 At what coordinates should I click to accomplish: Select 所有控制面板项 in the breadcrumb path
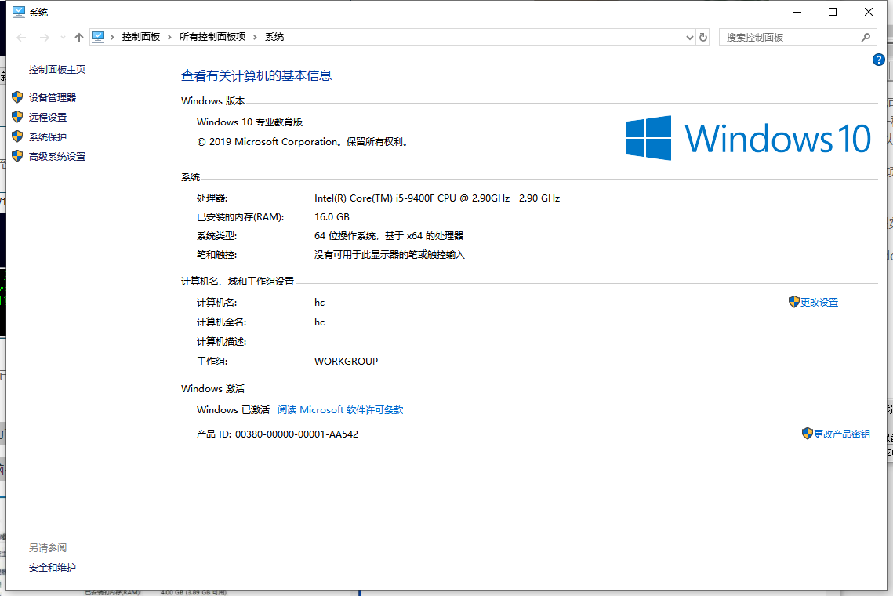(212, 37)
